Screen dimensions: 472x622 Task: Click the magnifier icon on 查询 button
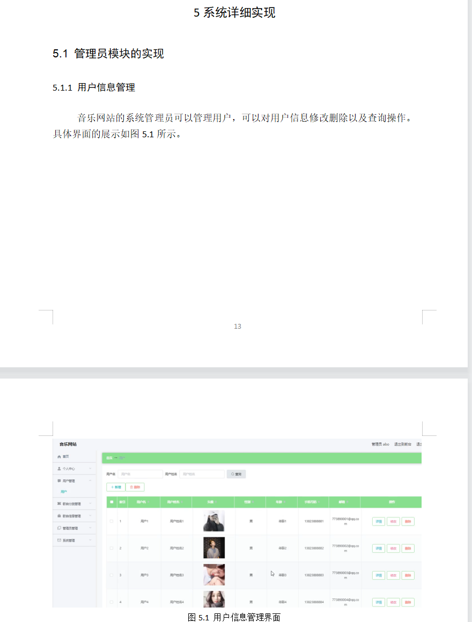[x=231, y=473]
